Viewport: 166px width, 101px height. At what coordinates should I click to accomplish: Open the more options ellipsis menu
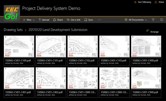pyautogui.click(x=99, y=20)
